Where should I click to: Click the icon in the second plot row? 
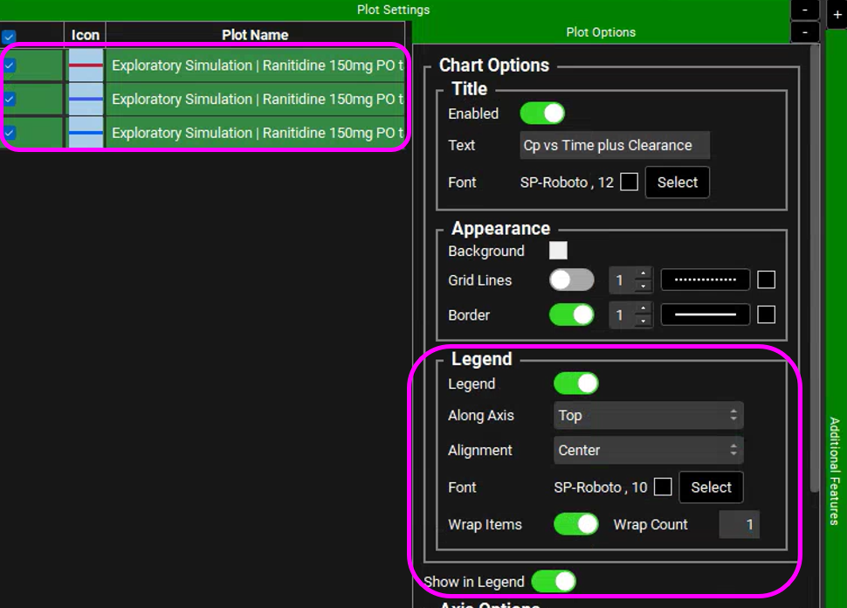pos(86,100)
